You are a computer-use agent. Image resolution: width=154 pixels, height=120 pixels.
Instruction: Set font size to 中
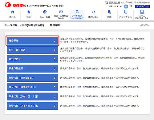click(x=126, y=6)
